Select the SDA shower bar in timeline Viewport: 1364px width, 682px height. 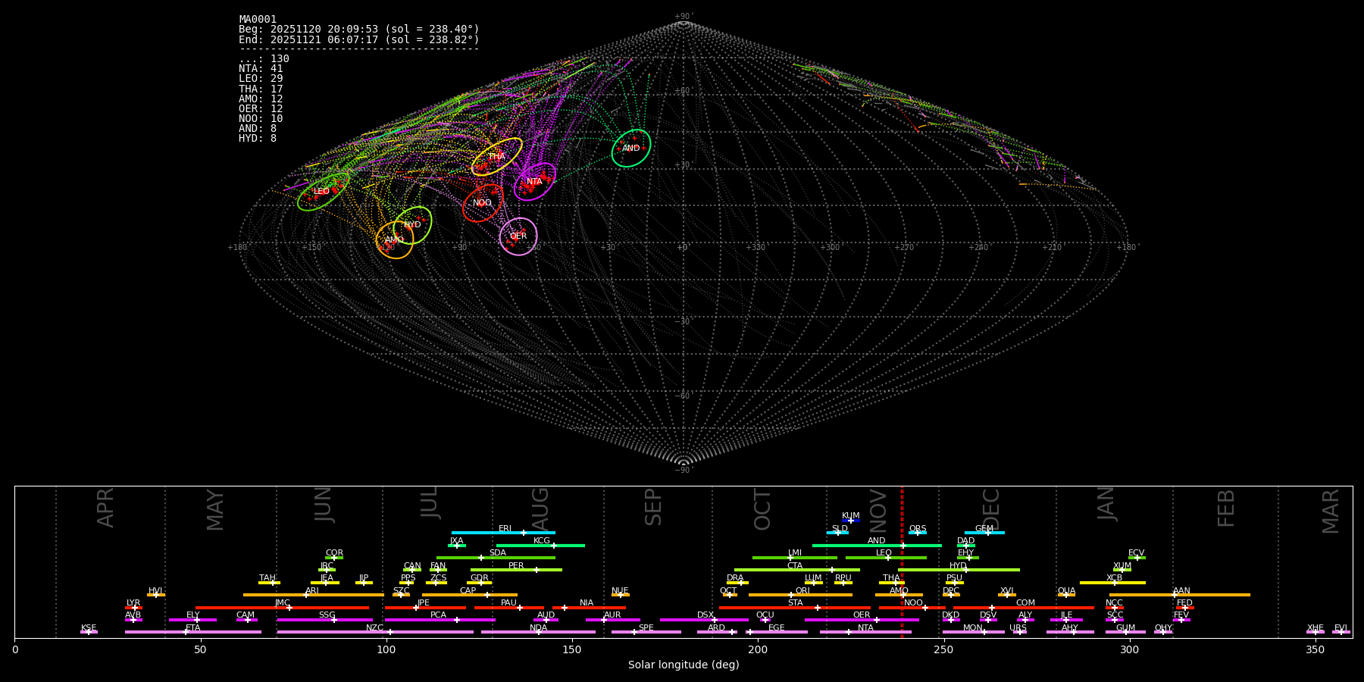pos(496,558)
